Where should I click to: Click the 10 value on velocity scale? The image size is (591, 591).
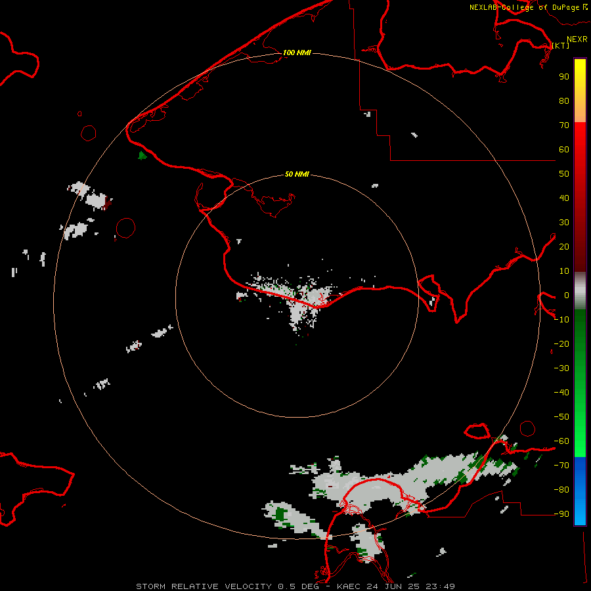pos(564,271)
